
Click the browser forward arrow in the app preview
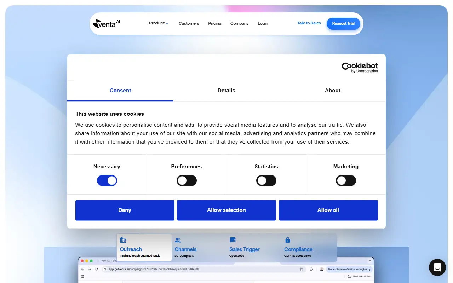(x=90, y=269)
